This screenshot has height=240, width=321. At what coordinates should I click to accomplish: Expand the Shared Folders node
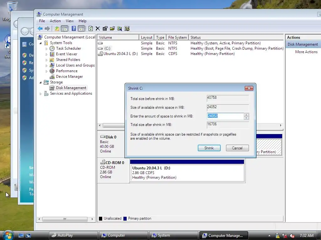coord(46,60)
